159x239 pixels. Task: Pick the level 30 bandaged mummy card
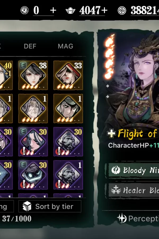[68, 142]
